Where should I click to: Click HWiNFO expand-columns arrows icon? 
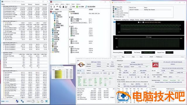[x=3, y=101]
